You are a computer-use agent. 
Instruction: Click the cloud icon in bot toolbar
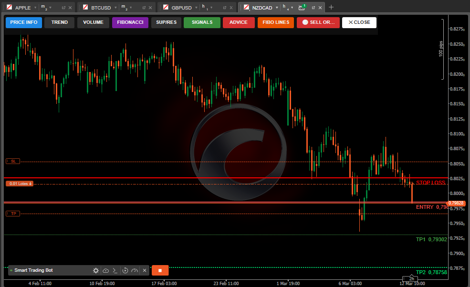(105, 271)
